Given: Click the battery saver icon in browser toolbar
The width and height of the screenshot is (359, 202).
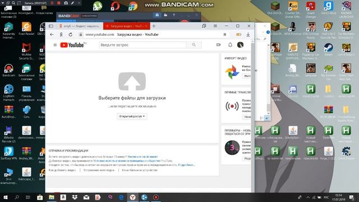Looking at the screenshot, I should 238,35.
